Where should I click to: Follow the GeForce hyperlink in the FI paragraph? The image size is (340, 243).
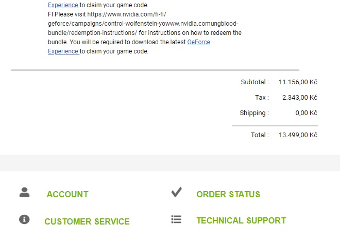[198, 42]
